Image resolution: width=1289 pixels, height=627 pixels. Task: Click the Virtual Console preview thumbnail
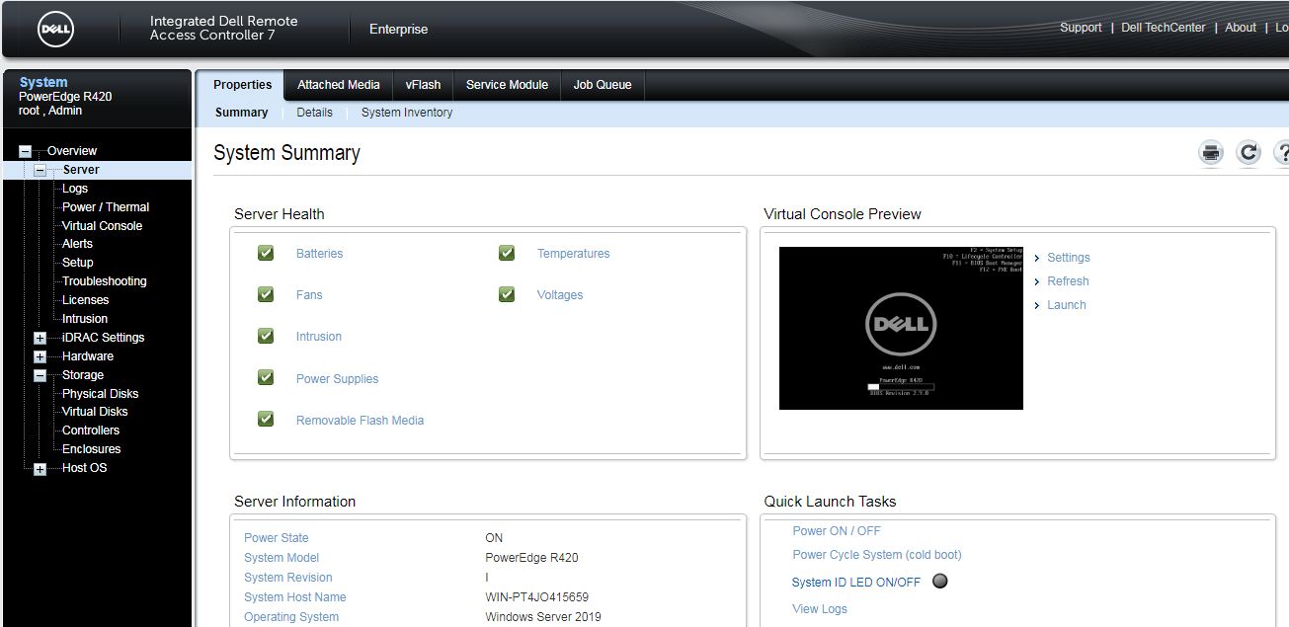(900, 327)
